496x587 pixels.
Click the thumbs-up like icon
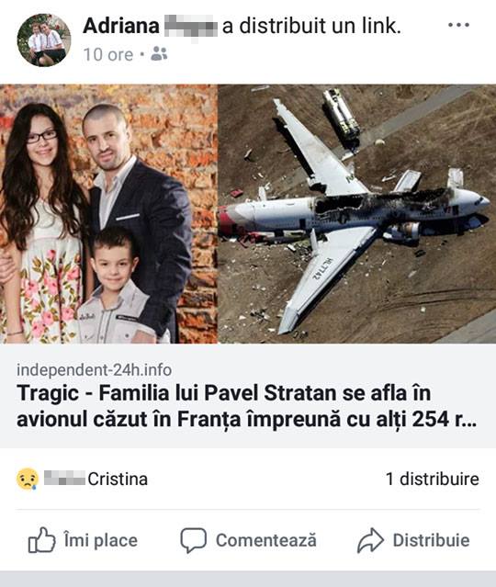pos(41,540)
